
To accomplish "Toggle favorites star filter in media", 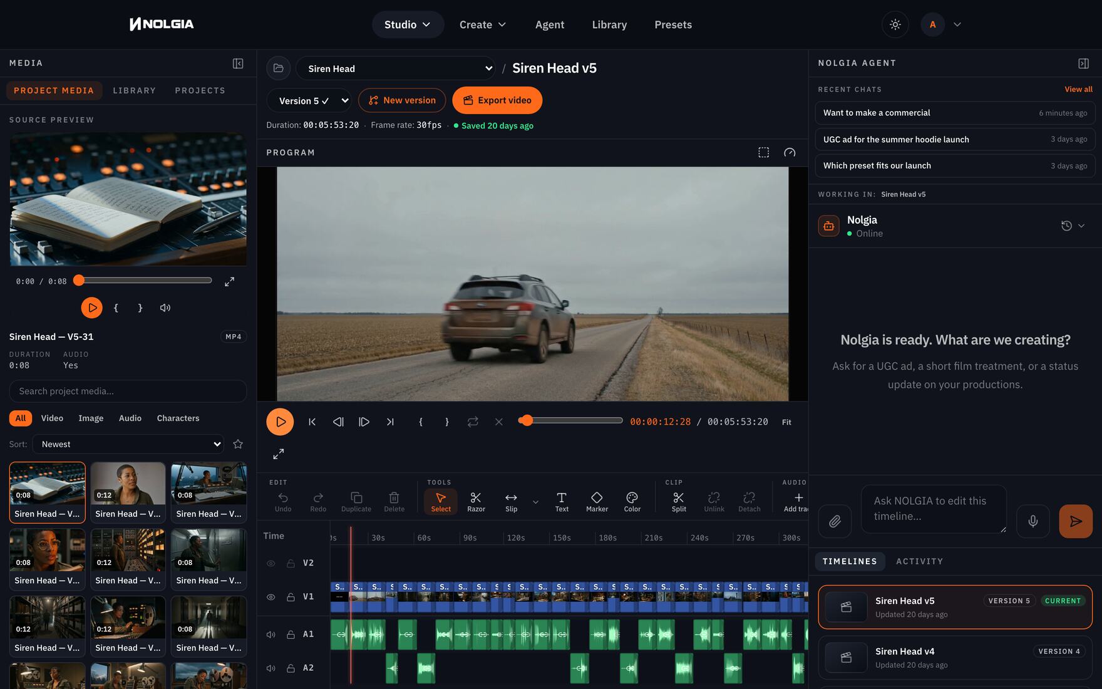I will (238, 444).
